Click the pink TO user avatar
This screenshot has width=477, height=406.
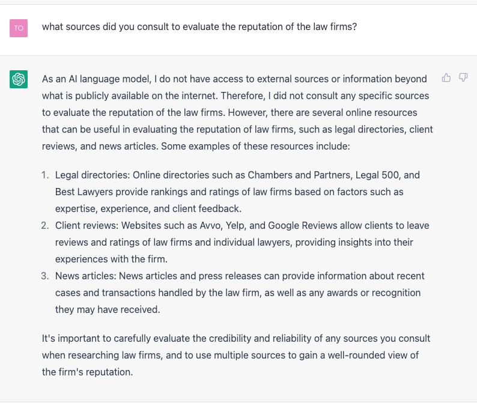coord(19,28)
